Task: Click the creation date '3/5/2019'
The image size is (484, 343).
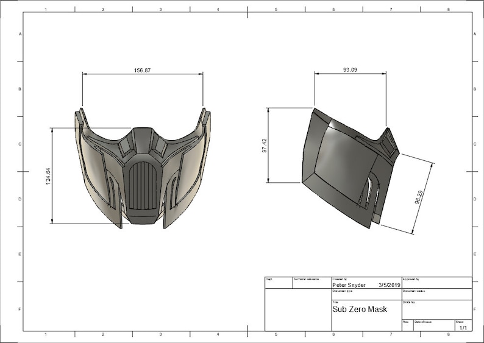Action: click(x=390, y=285)
